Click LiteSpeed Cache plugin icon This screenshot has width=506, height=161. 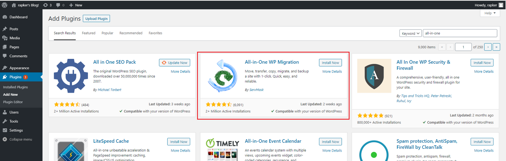[71, 150]
